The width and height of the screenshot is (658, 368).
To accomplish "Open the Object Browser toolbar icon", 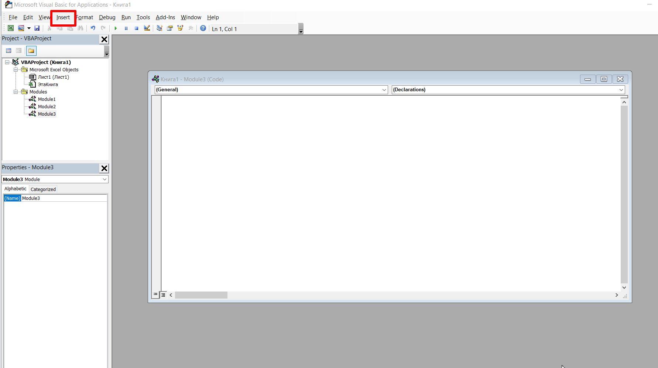I will click(x=180, y=28).
